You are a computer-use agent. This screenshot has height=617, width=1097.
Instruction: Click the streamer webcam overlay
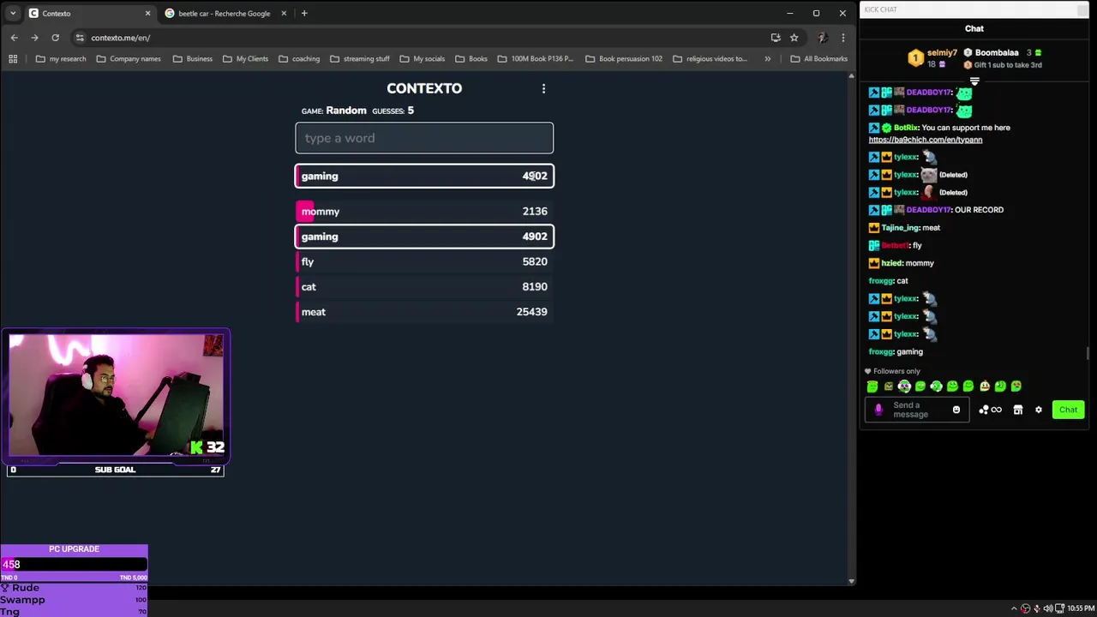(x=116, y=394)
